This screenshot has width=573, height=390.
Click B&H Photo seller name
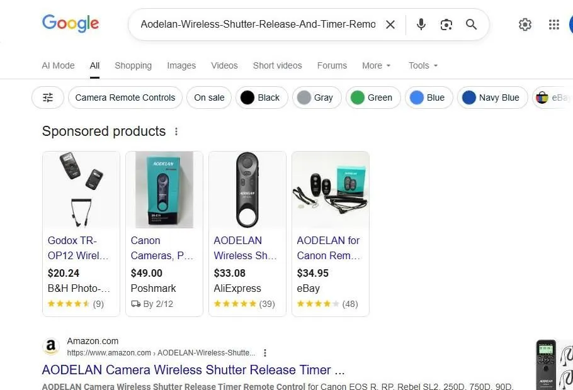[x=79, y=289]
